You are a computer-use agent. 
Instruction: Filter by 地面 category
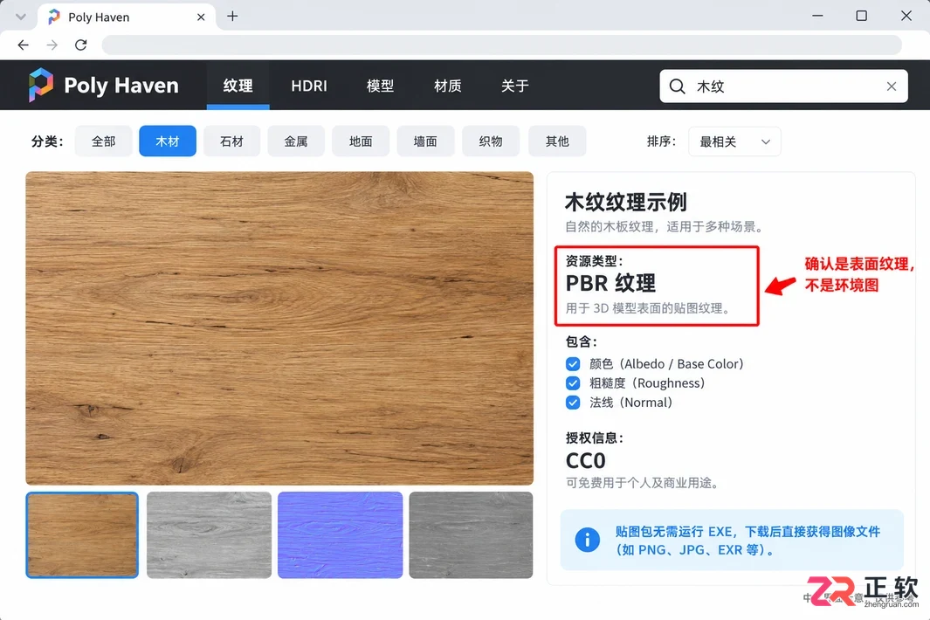coord(361,141)
